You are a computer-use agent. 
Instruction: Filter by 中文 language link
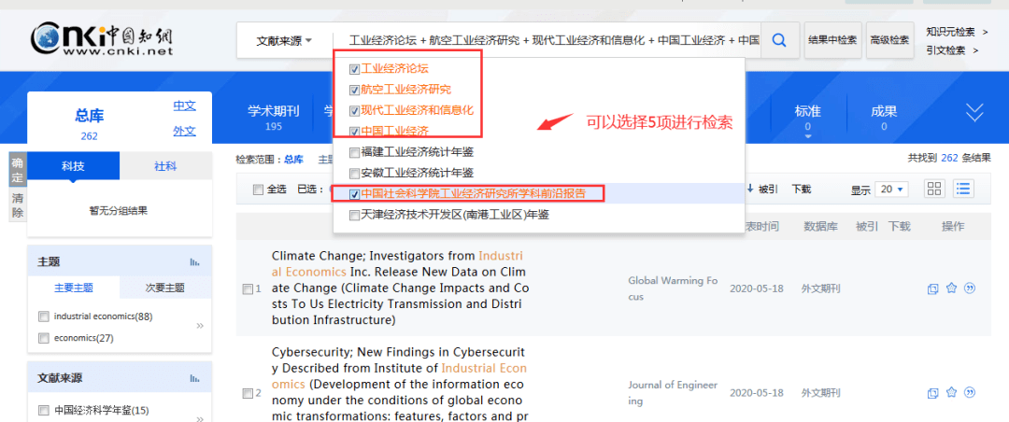(184, 106)
